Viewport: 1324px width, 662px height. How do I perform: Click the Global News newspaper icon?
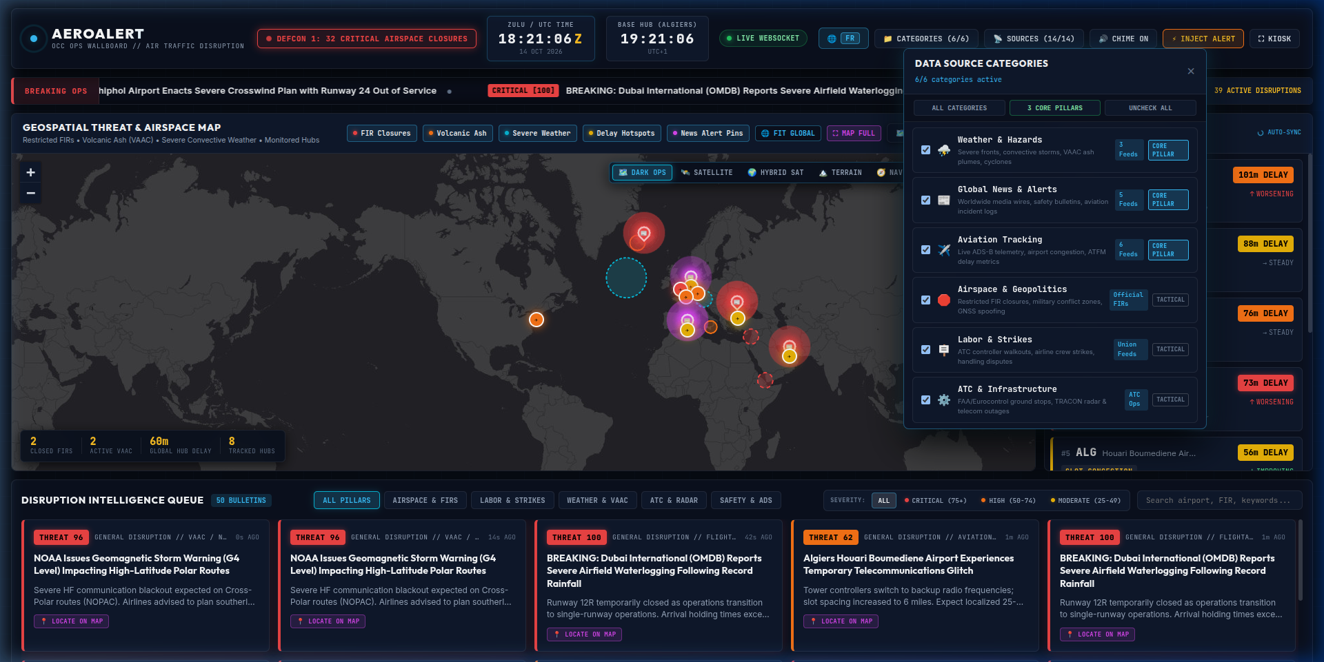[x=944, y=200]
